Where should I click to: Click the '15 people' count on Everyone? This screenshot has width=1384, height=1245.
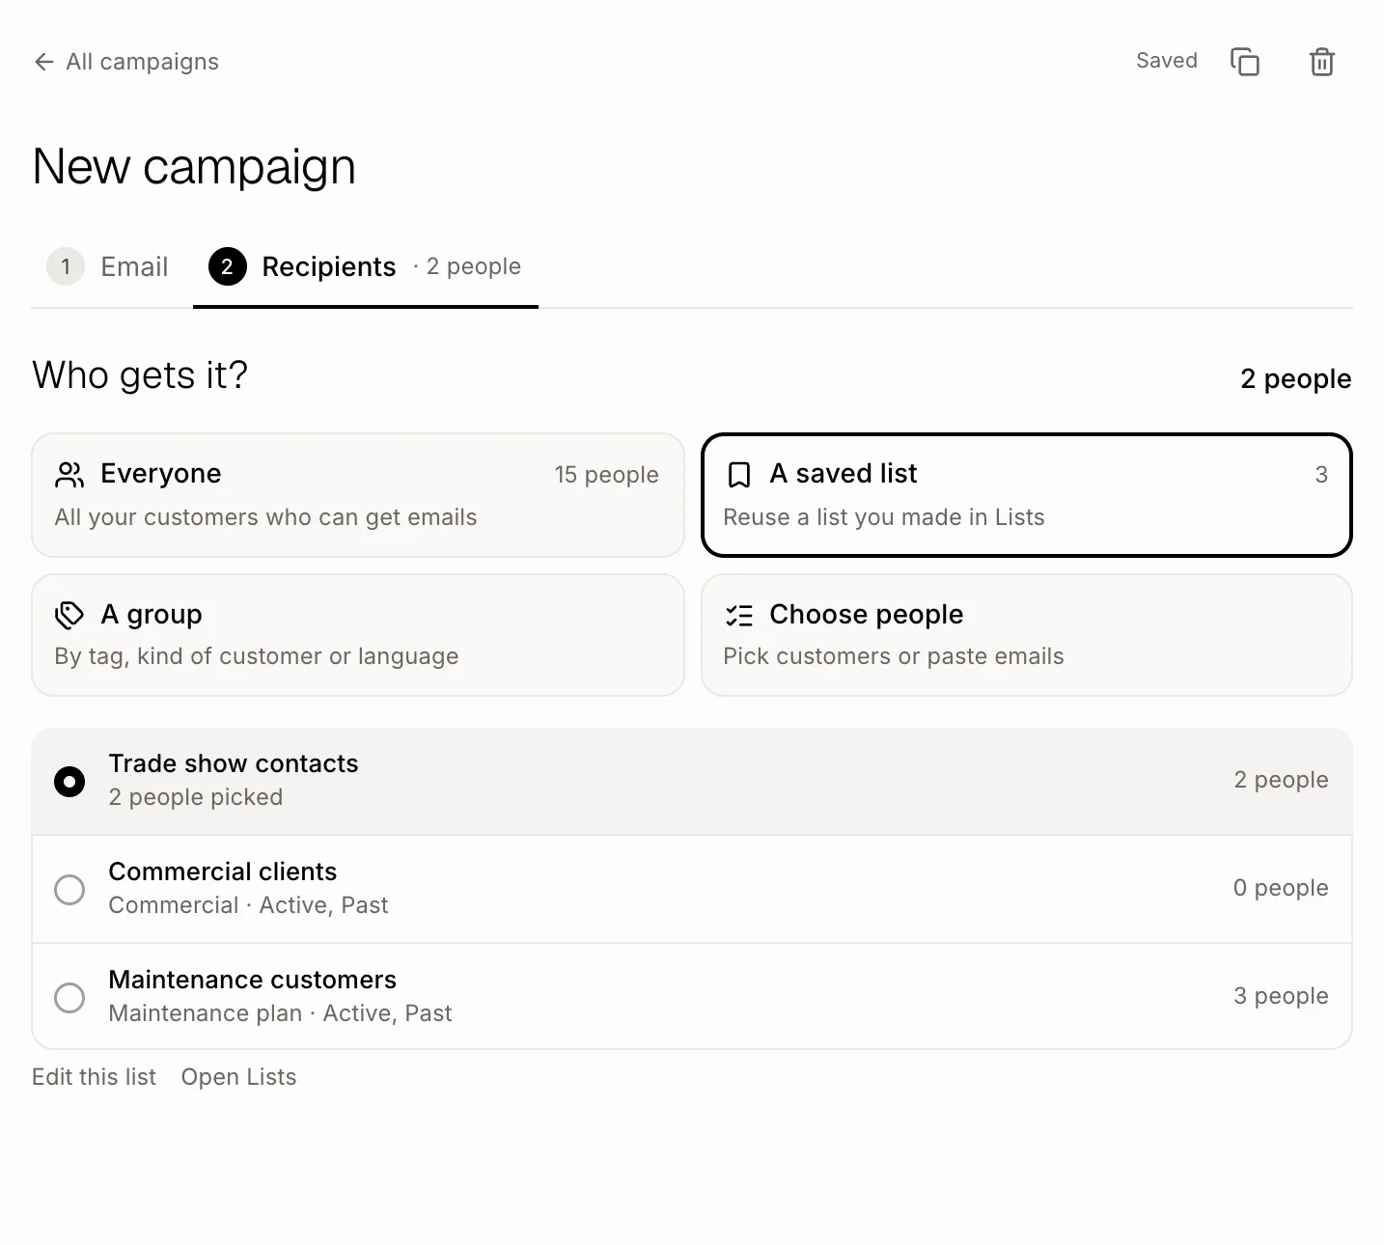(x=606, y=475)
